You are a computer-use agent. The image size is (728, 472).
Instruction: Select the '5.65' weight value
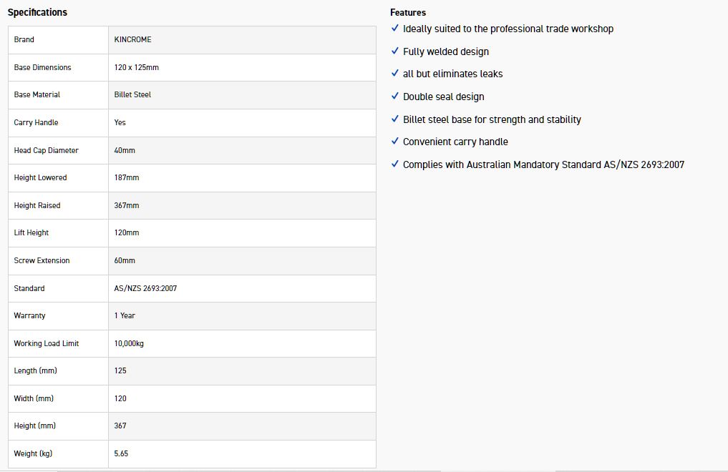[x=121, y=453]
